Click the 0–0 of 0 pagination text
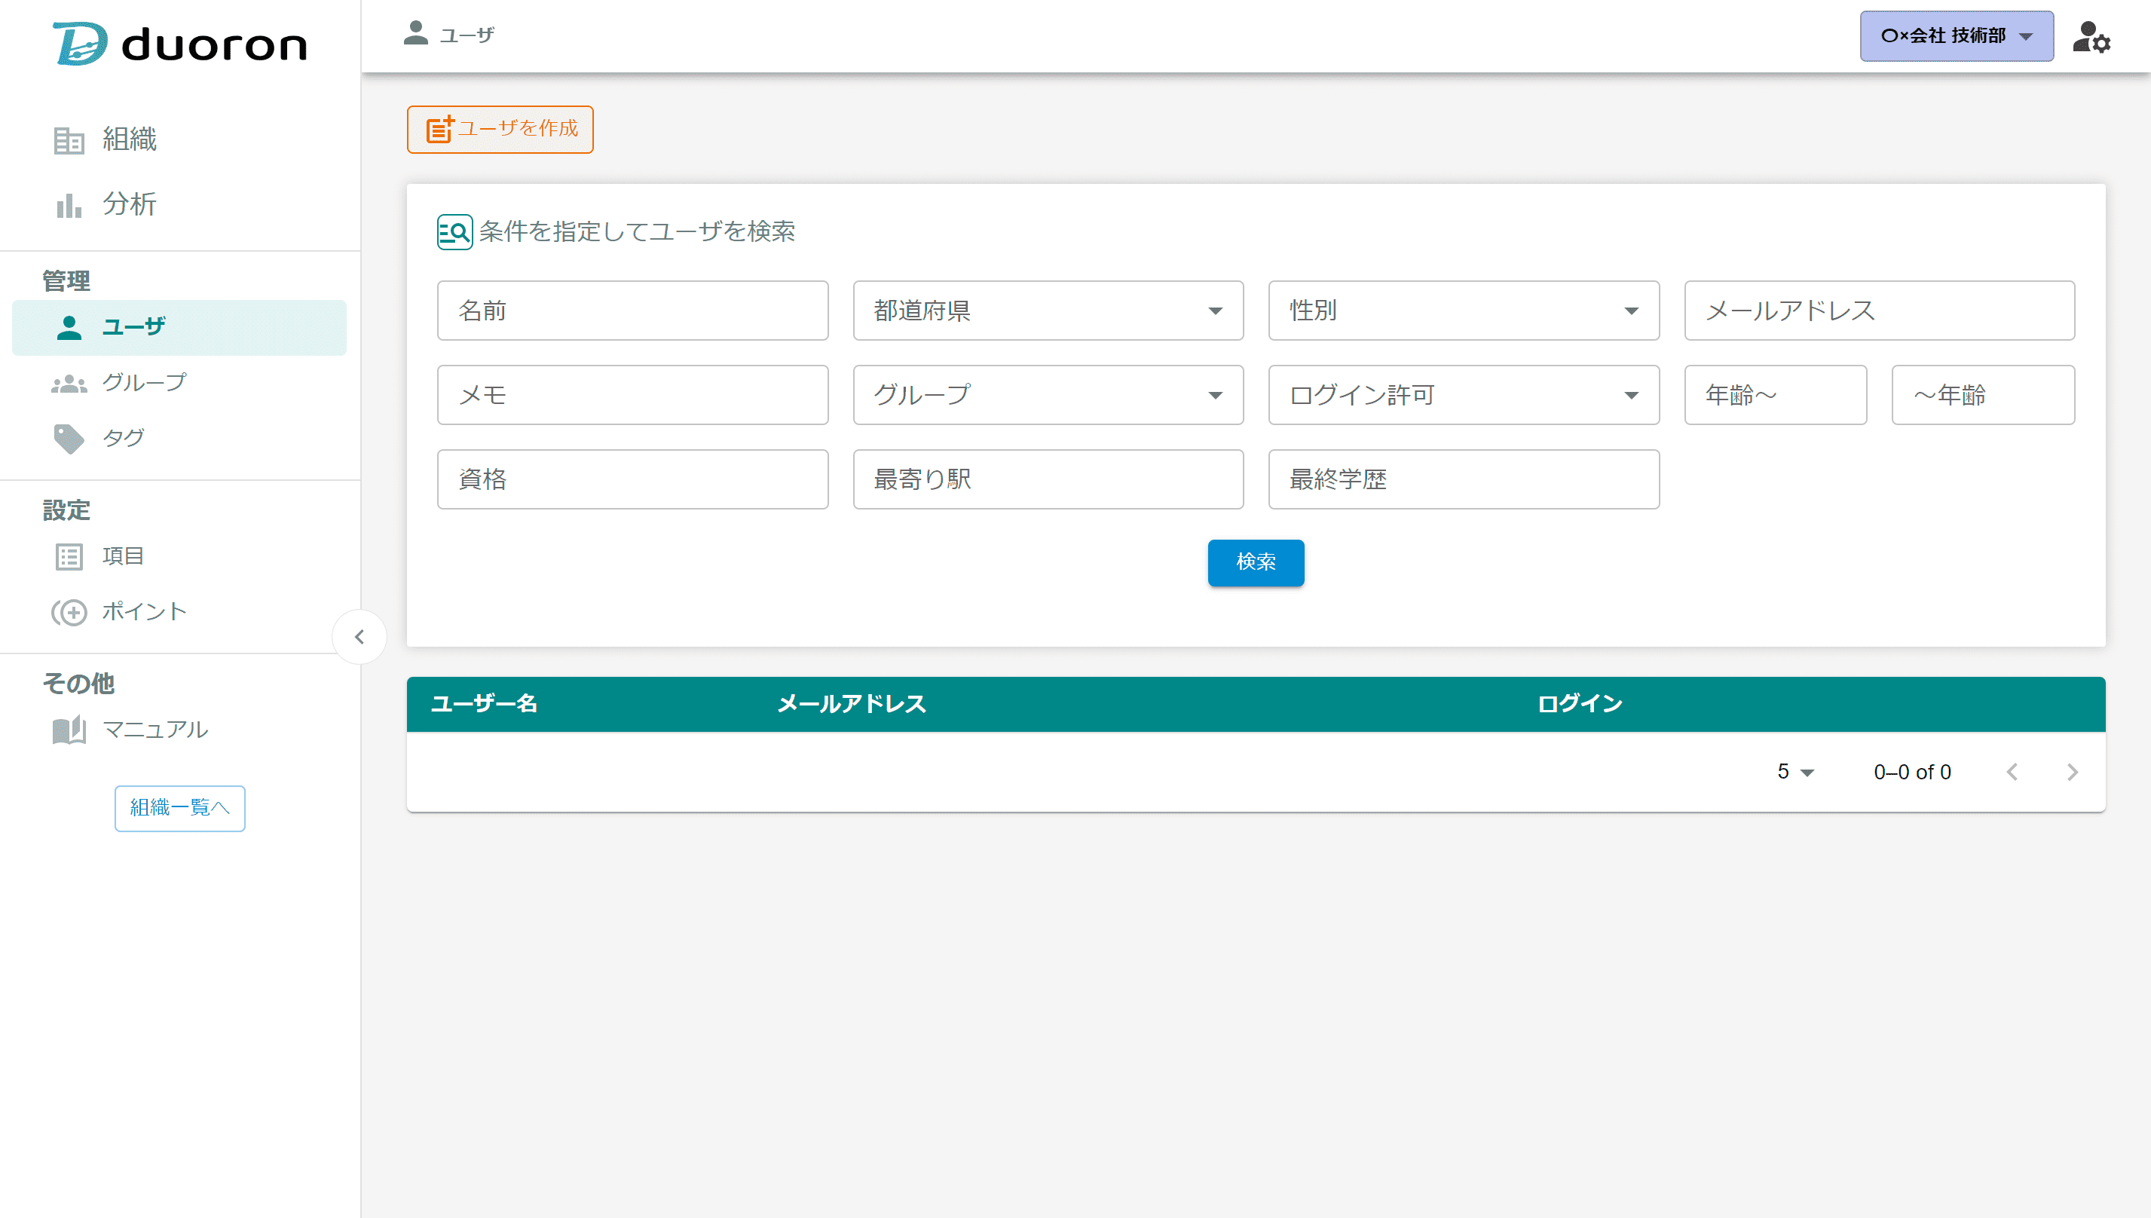This screenshot has width=2151, height=1218. 1912,772
